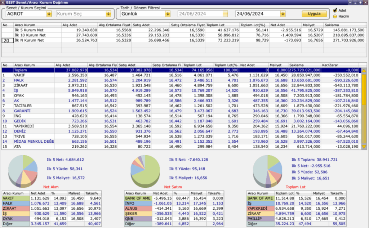Click the İlk 10 Kurum Net row
Viewport: 369px width, 228px height.
point(184,35)
